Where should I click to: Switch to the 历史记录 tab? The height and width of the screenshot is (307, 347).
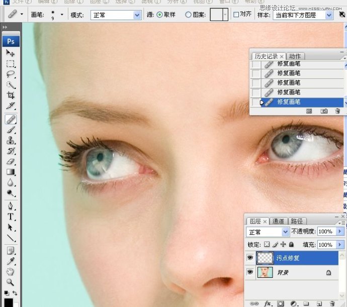266,56
